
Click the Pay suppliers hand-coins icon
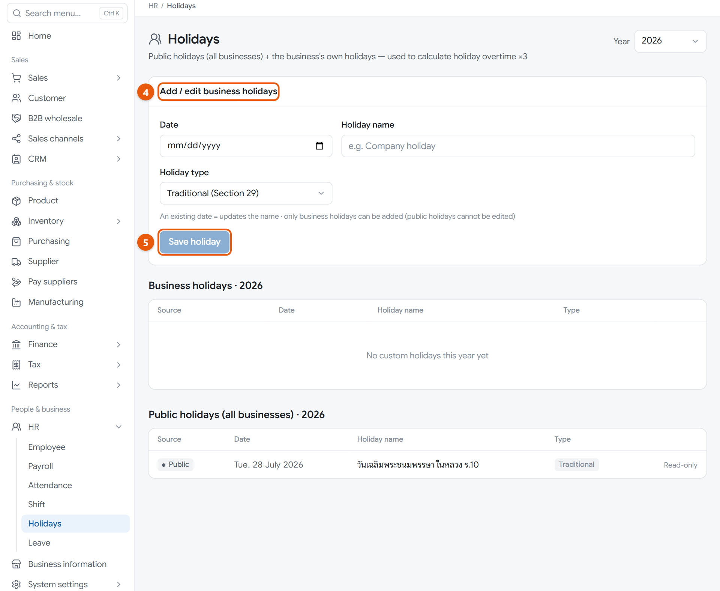16,282
